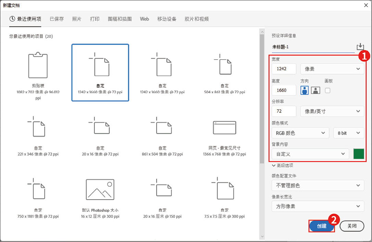This screenshot has width=372, height=242.
Task: Click the 宽度 width input field
Action: (x=284, y=69)
